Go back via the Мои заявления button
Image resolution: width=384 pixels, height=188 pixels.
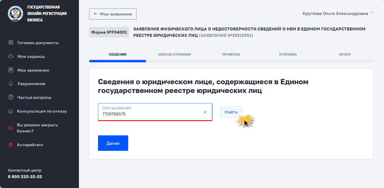113,14
